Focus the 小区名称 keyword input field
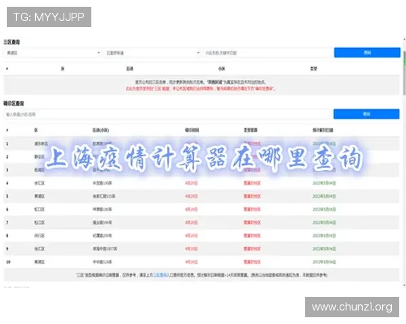The height and width of the screenshot is (324, 406). tap(268, 53)
